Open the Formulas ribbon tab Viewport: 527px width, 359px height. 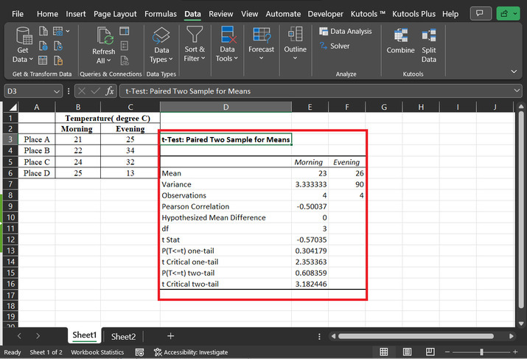160,14
